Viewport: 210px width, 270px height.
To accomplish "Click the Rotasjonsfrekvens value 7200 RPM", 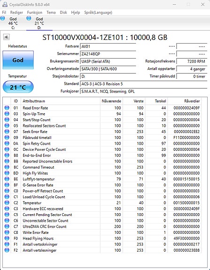I will tap(192, 62).
